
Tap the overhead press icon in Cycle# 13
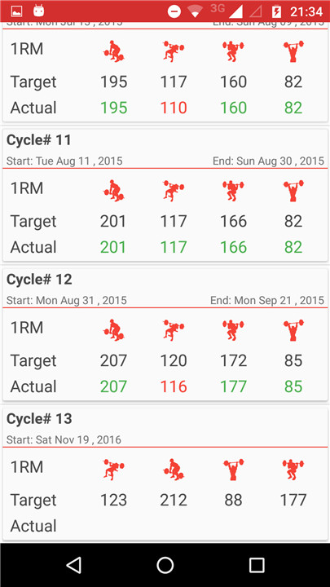point(234,470)
